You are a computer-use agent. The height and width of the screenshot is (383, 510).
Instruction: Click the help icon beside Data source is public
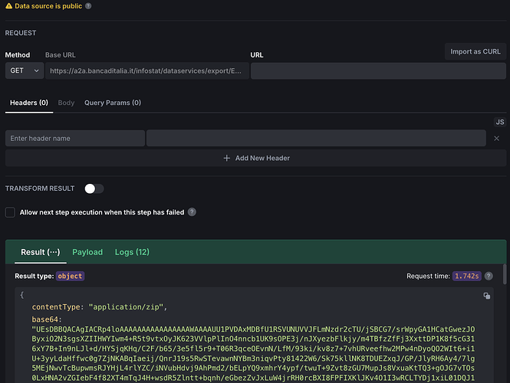pyautogui.click(x=88, y=6)
